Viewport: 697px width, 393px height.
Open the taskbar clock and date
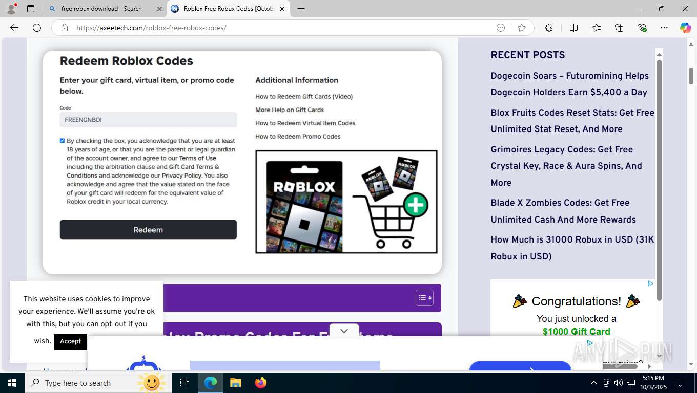653,383
